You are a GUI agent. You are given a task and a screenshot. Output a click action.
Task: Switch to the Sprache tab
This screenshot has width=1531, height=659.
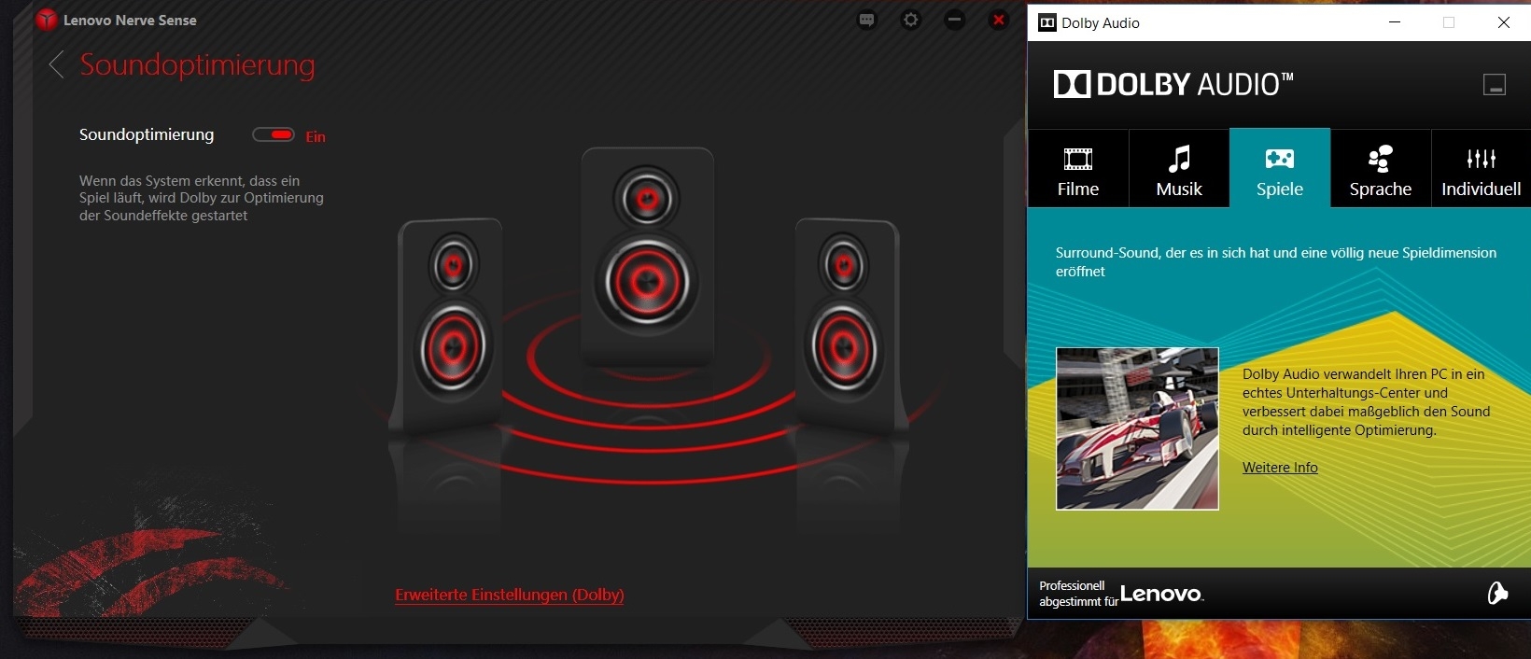[1381, 169]
